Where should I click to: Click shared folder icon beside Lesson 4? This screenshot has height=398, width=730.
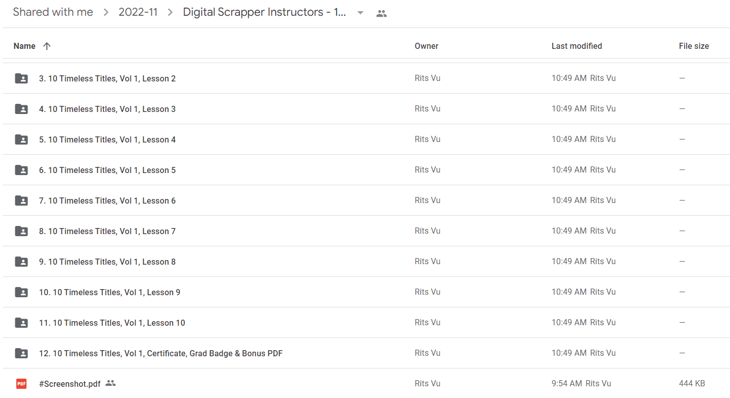pyautogui.click(x=21, y=139)
